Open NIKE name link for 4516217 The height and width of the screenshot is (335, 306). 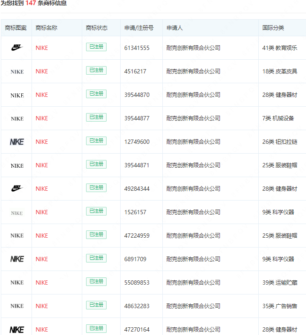coord(42,71)
